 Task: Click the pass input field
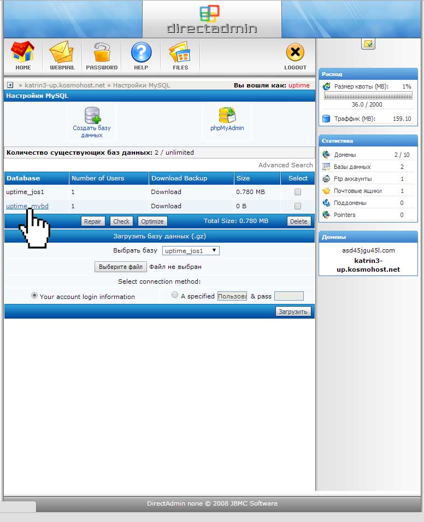[x=289, y=296]
